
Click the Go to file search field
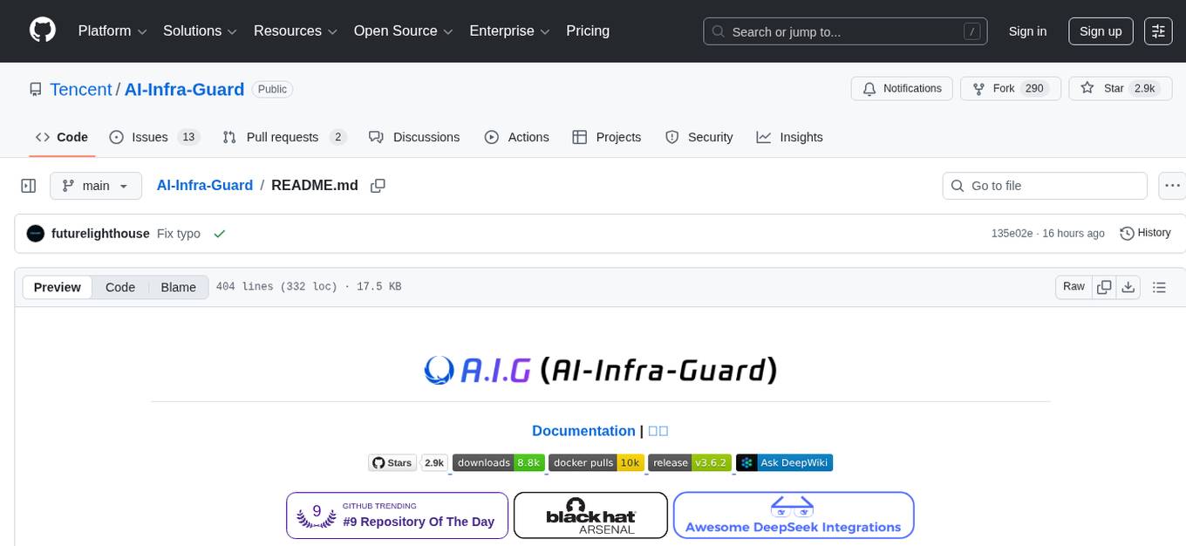click(1044, 185)
